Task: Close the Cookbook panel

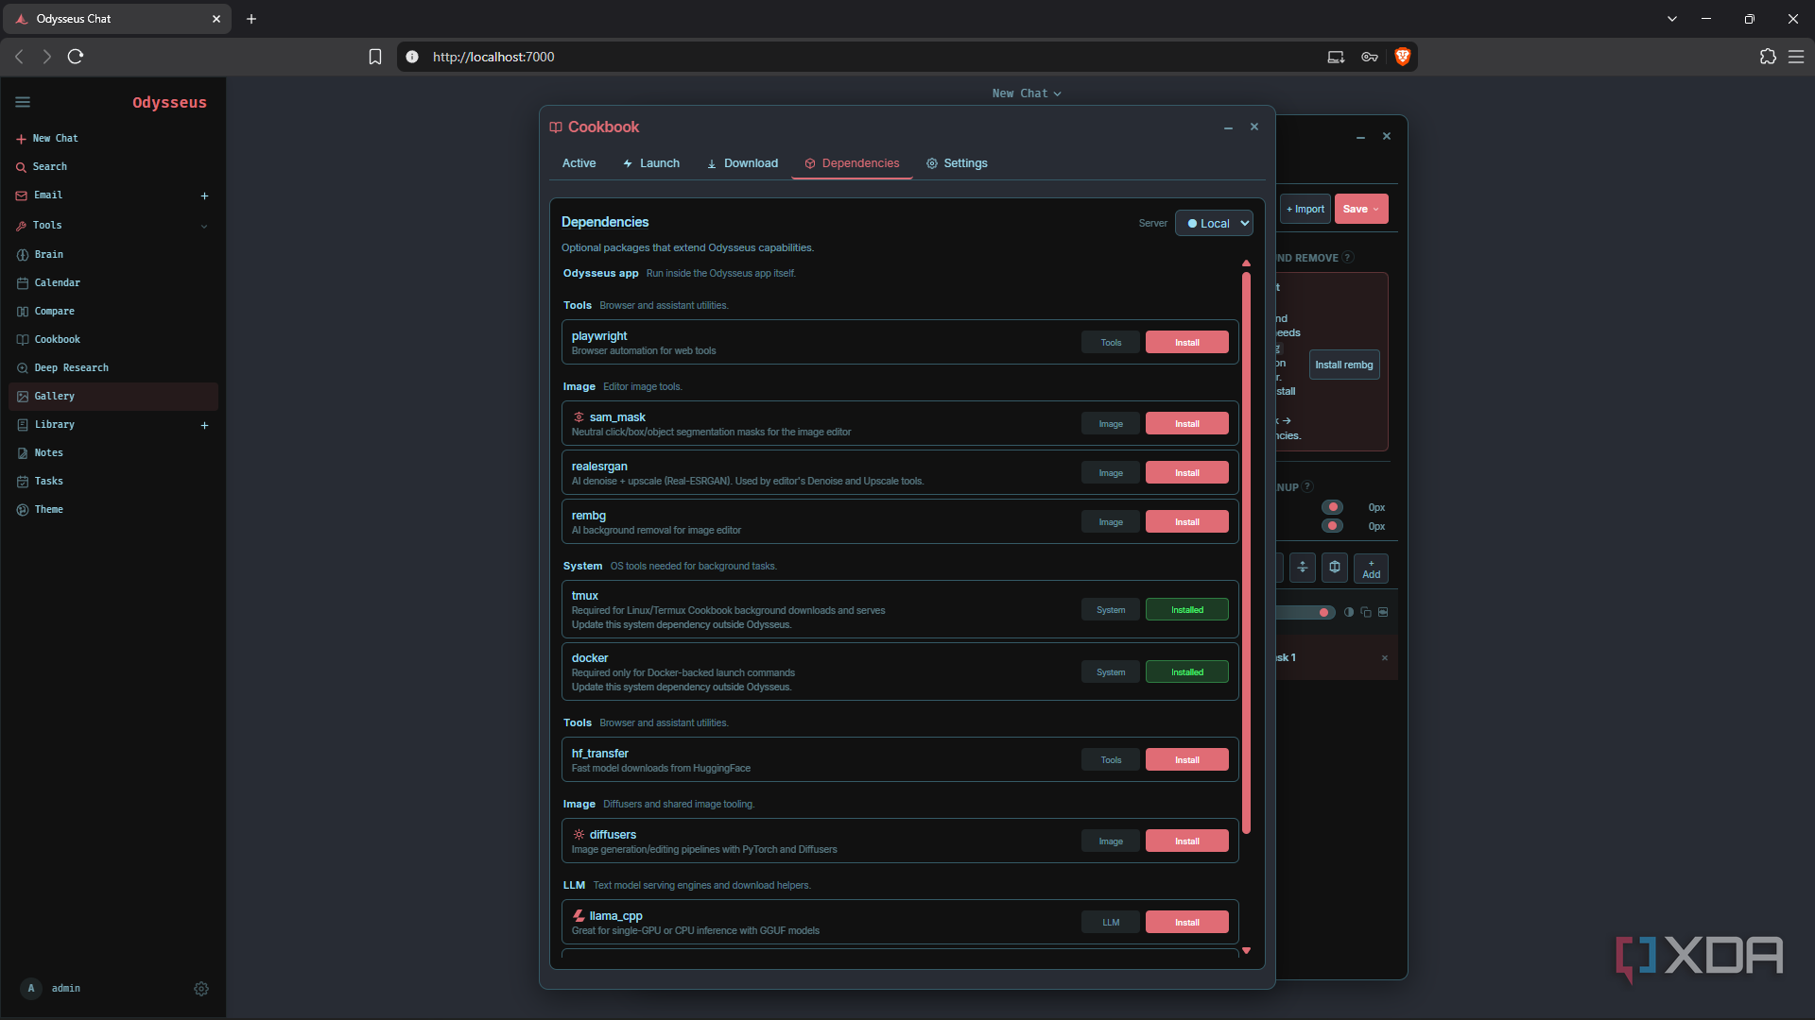Action: (1254, 127)
